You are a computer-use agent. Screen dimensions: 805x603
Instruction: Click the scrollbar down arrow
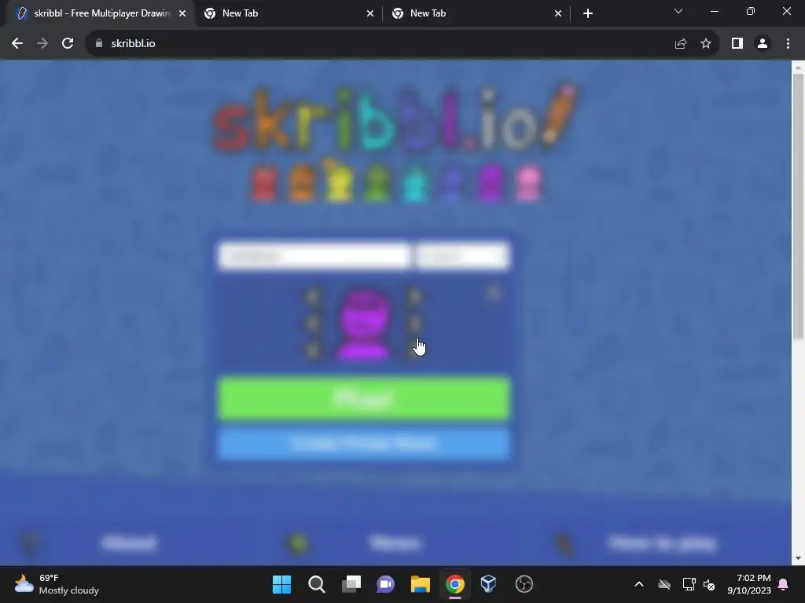pos(798,558)
